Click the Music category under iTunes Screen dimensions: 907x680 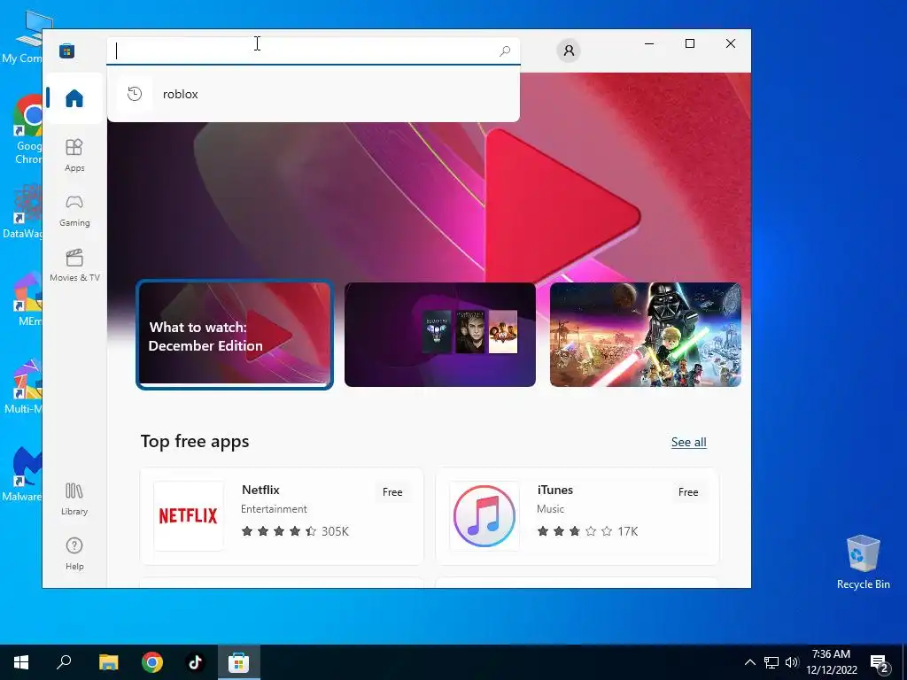click(x=550, y=509)
